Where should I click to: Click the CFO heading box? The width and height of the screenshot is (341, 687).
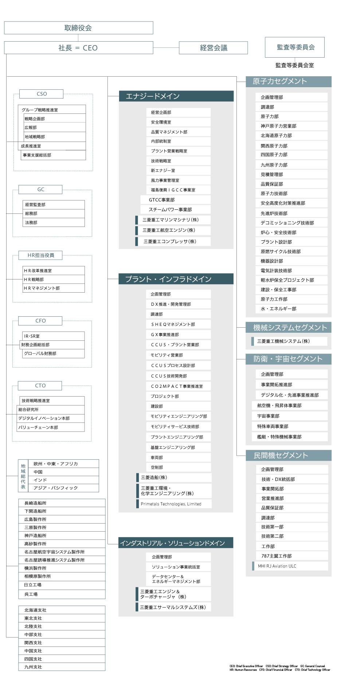click(x=40, y=321)
